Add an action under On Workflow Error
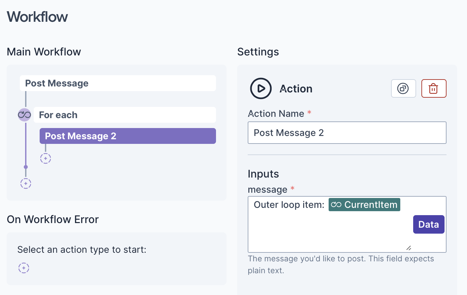Image resolution: width=467 pixels, height=295 pixels. (24, 268)
